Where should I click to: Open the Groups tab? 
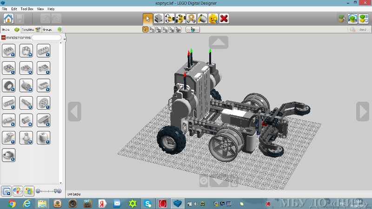[x=47, y=29]
